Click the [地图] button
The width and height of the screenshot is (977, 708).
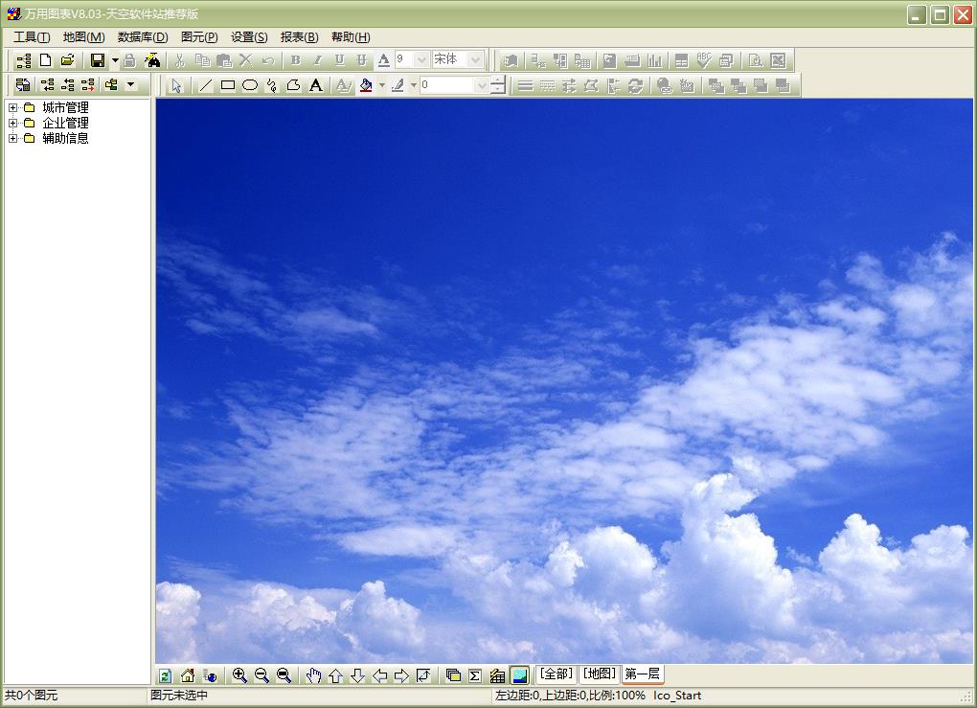(600, 674)
